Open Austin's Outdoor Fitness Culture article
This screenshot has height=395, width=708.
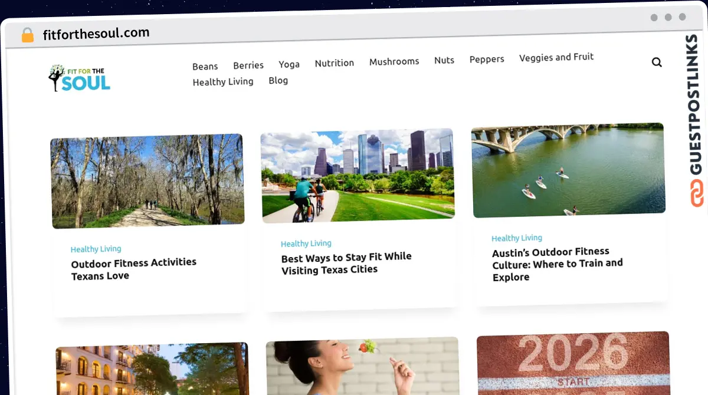[x=557, y=264]
